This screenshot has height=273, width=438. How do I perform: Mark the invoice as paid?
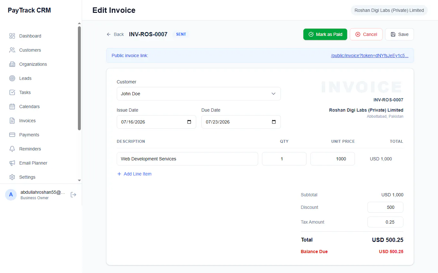pos(325,34)
